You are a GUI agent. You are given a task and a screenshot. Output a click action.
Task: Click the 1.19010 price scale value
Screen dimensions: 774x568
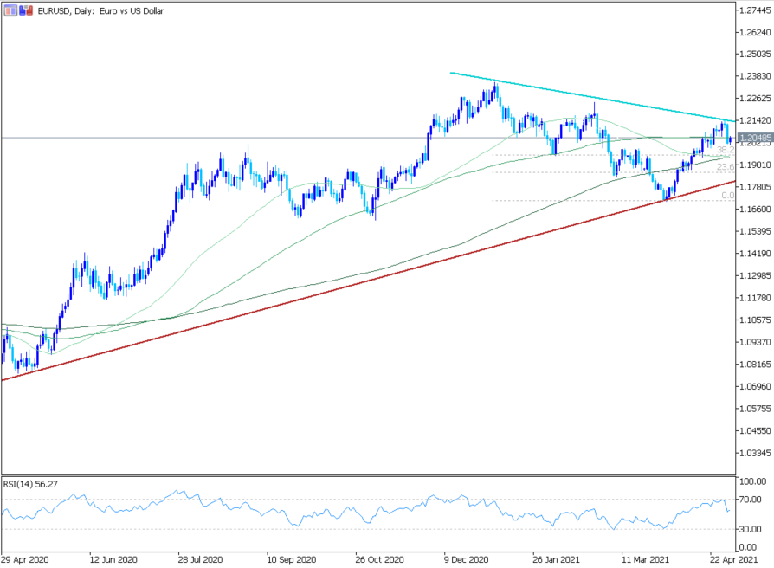[755, 165]
